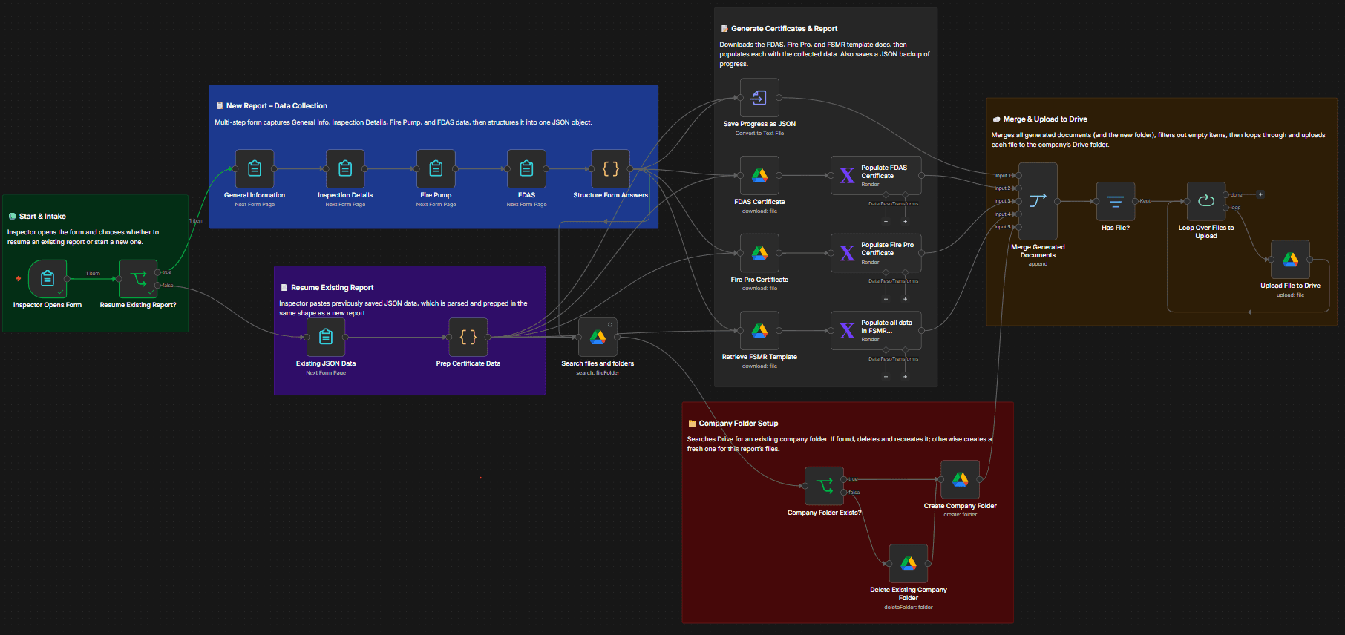Open the Delete Existing Company Folder node
This screenshot has height=635, width=1345.
coord(909,564)
